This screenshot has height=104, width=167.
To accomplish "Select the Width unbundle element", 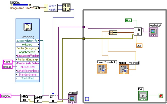I will coord(53,6).
